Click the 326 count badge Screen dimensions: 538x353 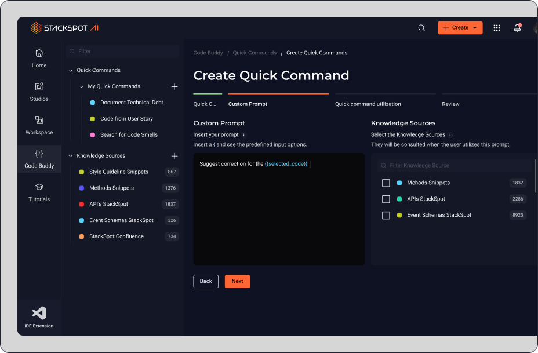(x=172, y=220)
